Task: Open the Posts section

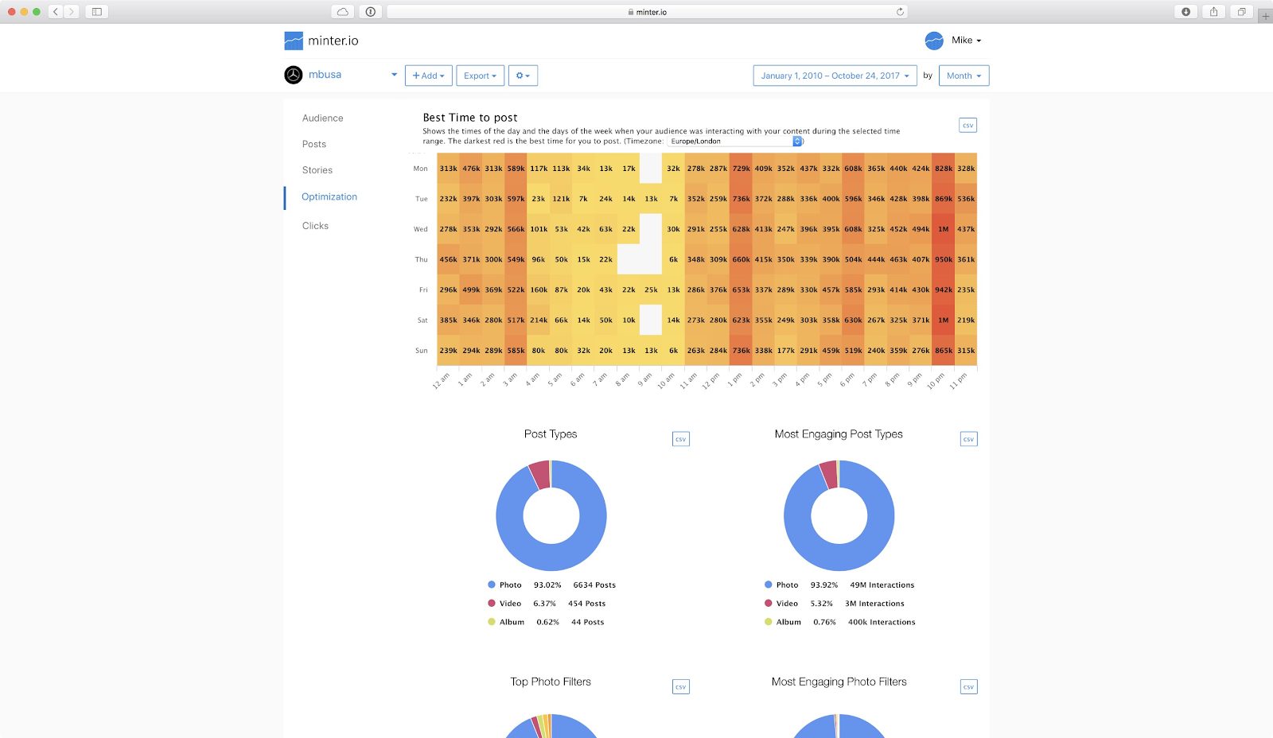Action: 314,144
